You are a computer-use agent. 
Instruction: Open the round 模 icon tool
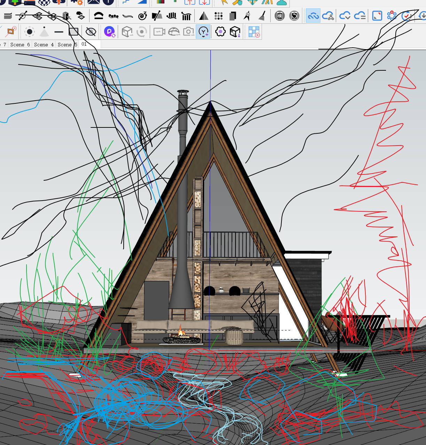pyautogui.click(x=279, y=16)
